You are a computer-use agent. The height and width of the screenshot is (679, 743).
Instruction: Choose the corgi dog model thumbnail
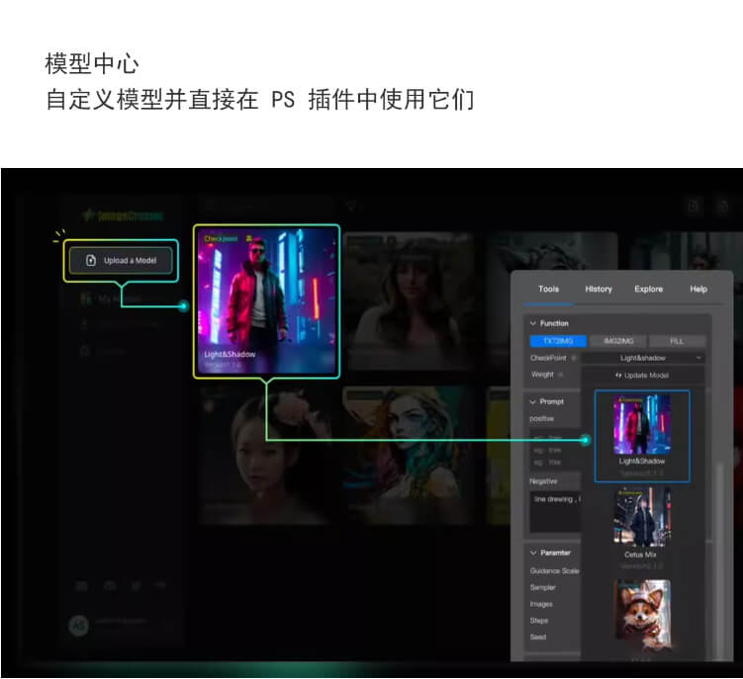[642, 616]
